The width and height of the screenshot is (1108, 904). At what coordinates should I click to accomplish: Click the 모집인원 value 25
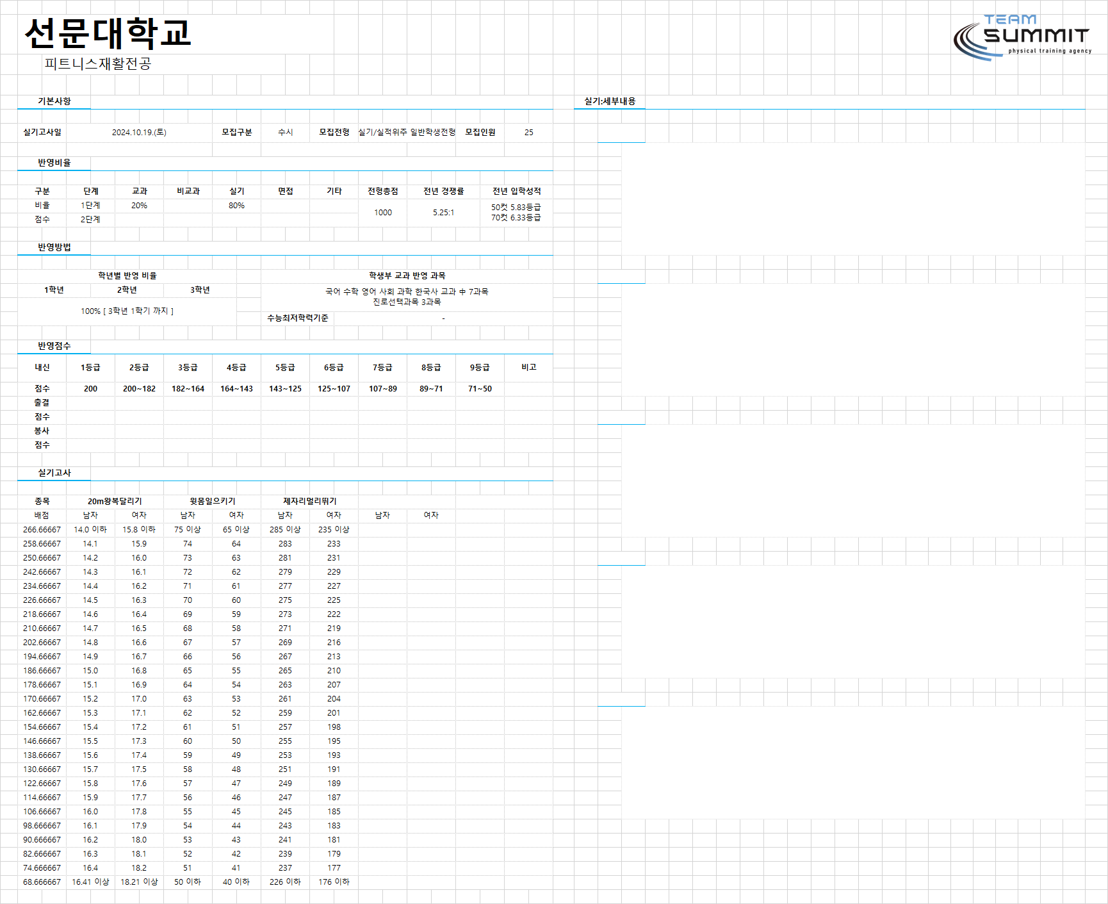[528, 132]
